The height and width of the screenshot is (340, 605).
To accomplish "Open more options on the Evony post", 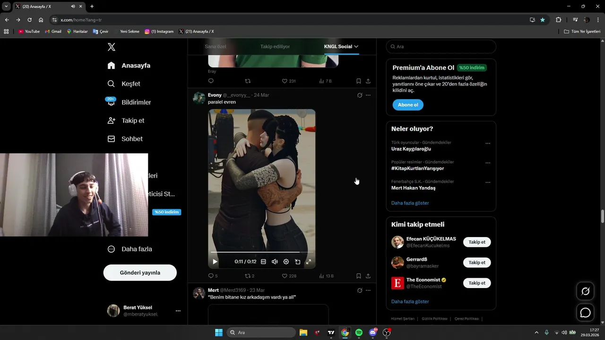I will [x=368, y=95].
